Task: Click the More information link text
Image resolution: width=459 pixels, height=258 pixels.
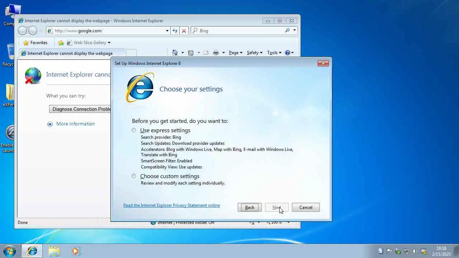Action: click(76, 124)
